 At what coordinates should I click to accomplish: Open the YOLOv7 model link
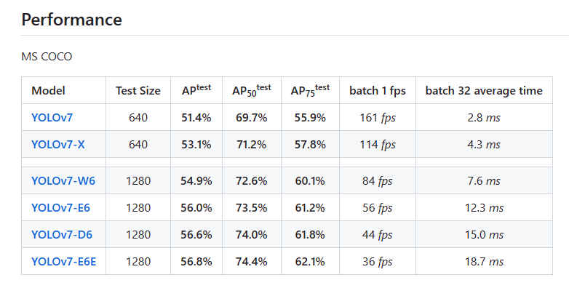pyautogui.click(x=52, y=118)
